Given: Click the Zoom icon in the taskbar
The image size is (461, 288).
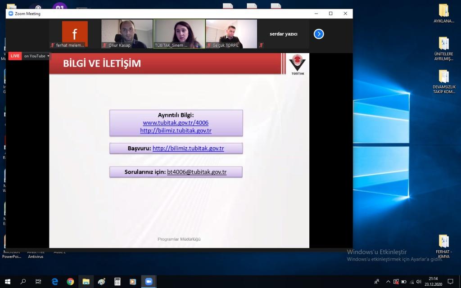Looking at the screenshot, I should pyautogui.click(x=149, y=282).
